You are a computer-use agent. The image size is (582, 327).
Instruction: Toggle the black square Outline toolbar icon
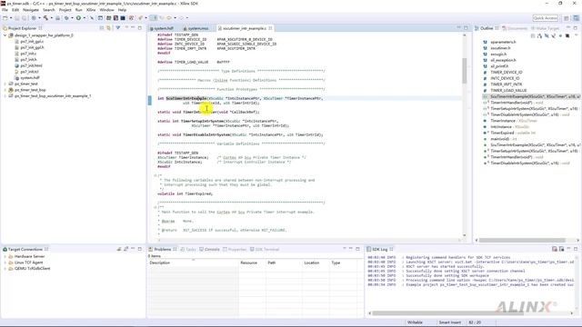(x=567, y=36)
